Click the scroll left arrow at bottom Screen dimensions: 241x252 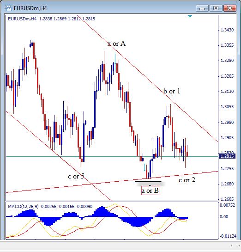coord(231,246)
